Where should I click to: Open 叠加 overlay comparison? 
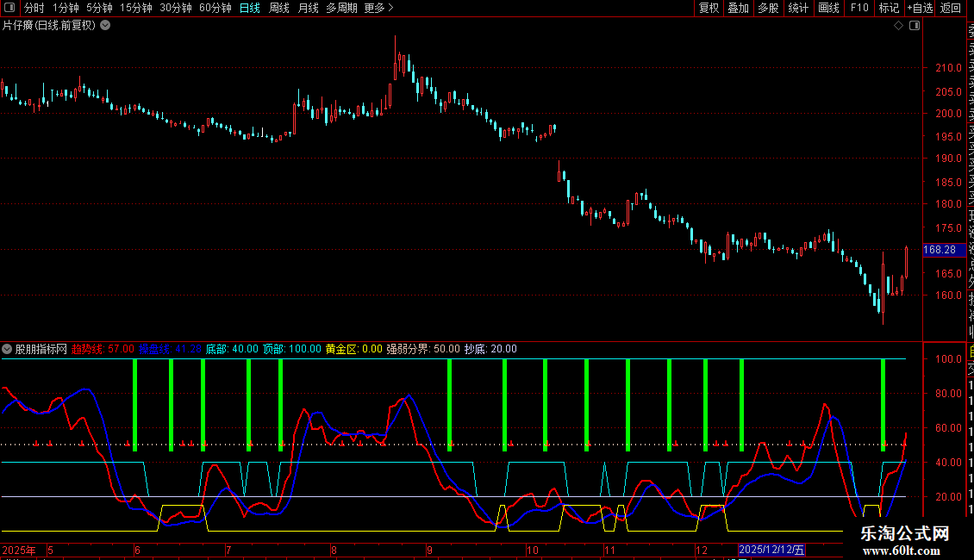[738, 8]
